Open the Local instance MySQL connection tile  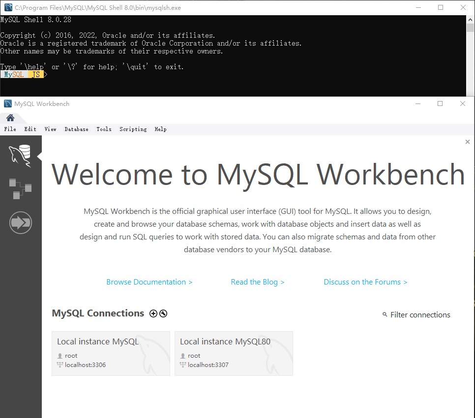[111, 353]
